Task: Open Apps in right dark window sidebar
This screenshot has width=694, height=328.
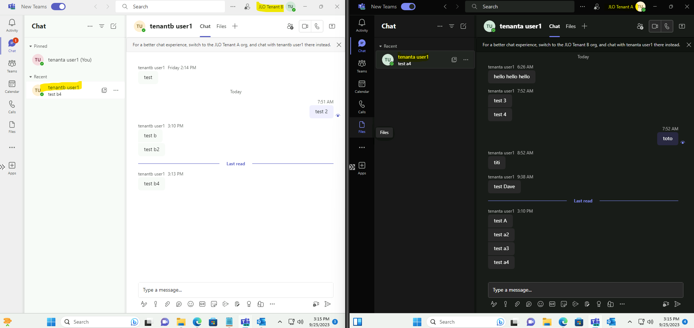Action: point(362,168)
